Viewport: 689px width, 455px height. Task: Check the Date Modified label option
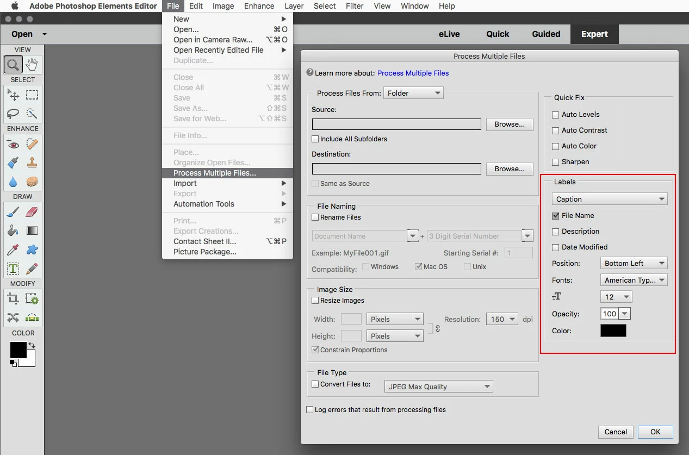coord(555,247)
